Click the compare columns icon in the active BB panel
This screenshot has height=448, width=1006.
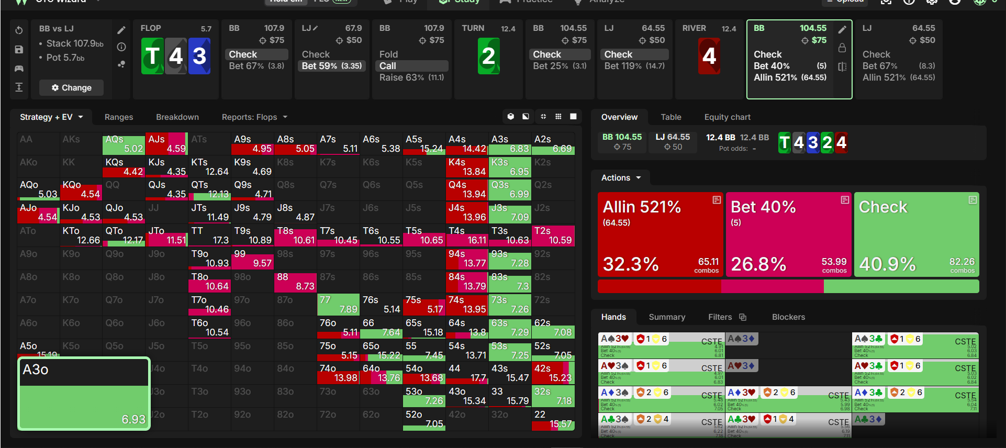(842, 66)
